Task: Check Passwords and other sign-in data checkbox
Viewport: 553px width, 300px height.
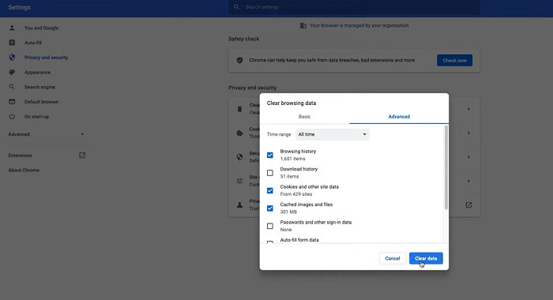Action: (x=270, y=226)
